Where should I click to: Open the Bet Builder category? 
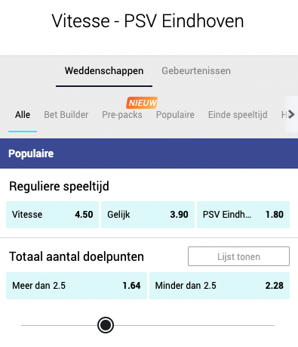[x=66, y=115]
